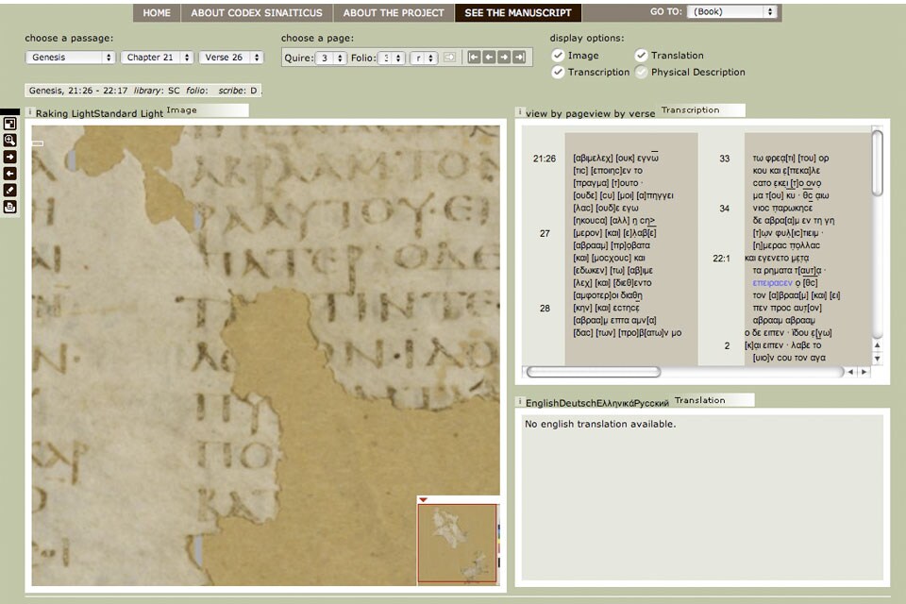
Task: Click the magnifier zoom-in tool icon
Action: tap(9, 140)
